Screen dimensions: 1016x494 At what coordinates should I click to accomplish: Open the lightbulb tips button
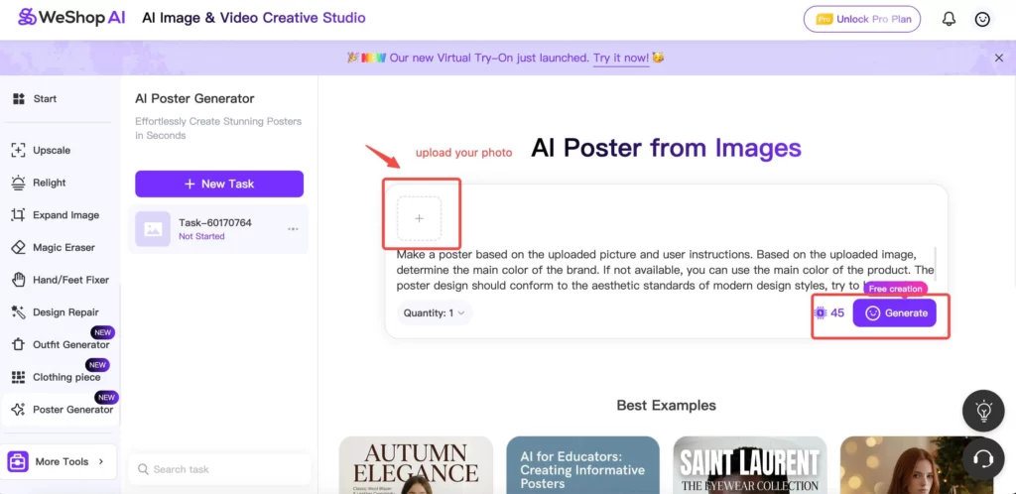(x=983, y=411)
